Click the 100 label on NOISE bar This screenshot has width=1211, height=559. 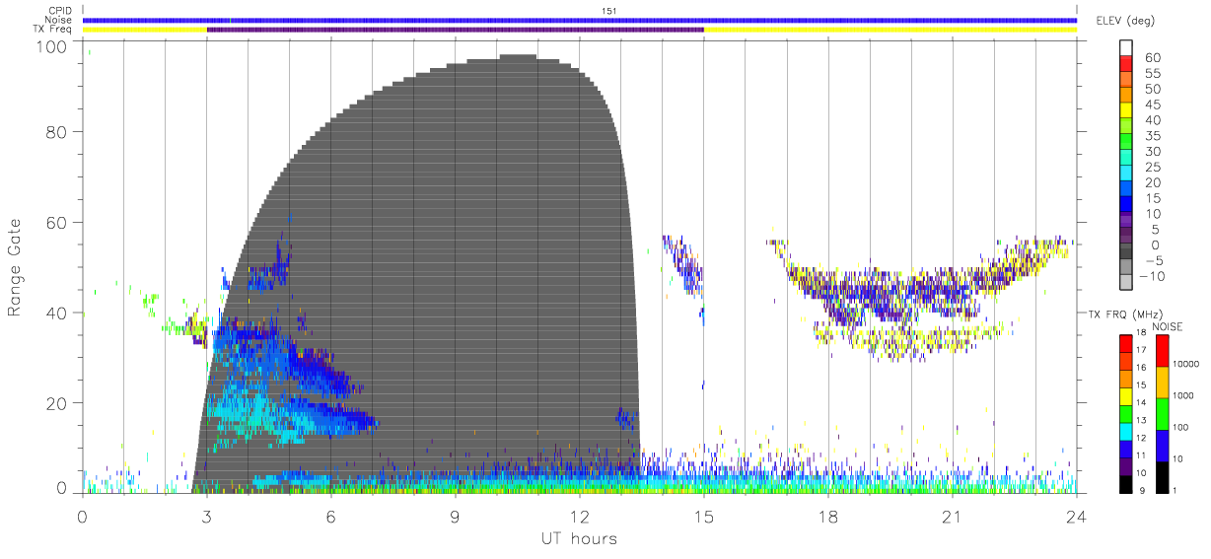[x=1181, y=427]
